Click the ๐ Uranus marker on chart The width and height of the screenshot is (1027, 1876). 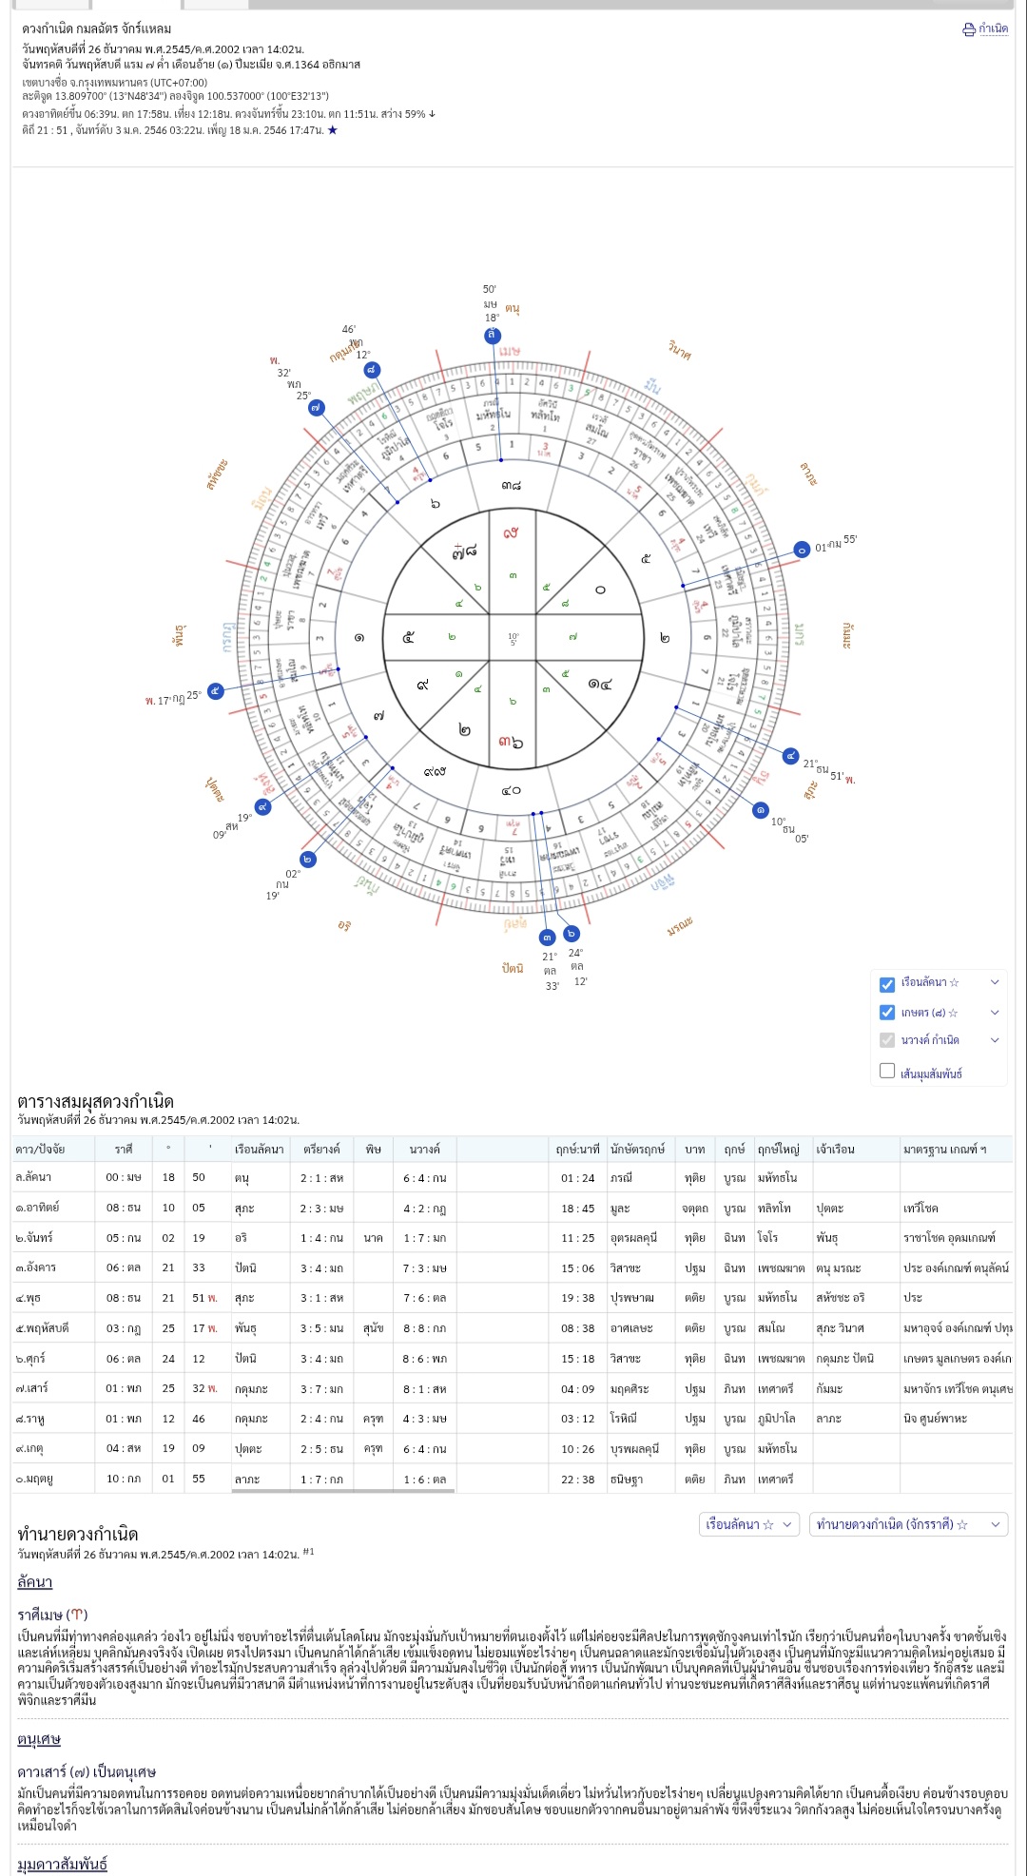[802, 550]
